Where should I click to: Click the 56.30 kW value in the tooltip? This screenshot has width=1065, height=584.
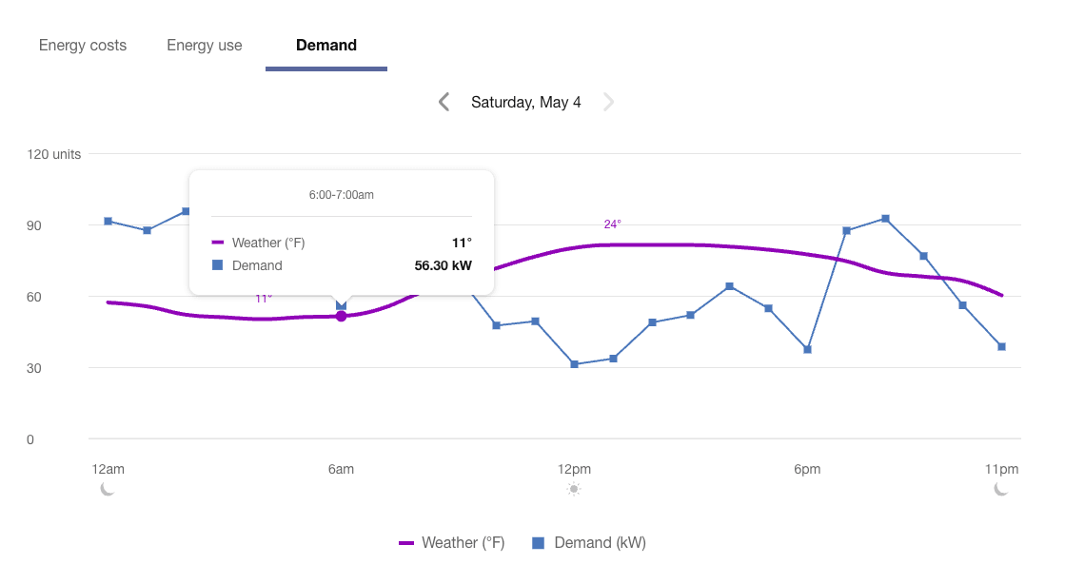pos(444,265)
